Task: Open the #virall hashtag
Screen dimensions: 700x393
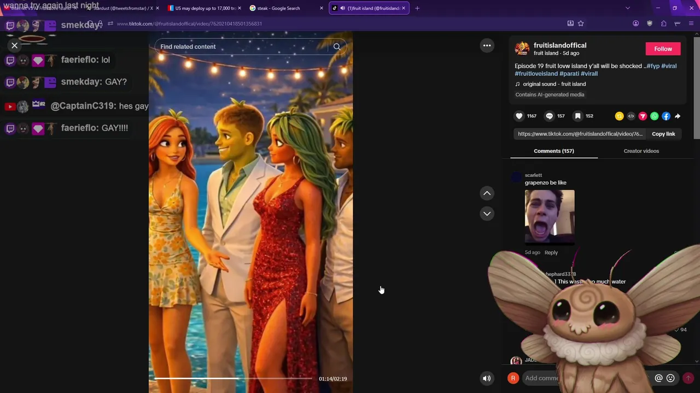Action: tap(589, 74)
